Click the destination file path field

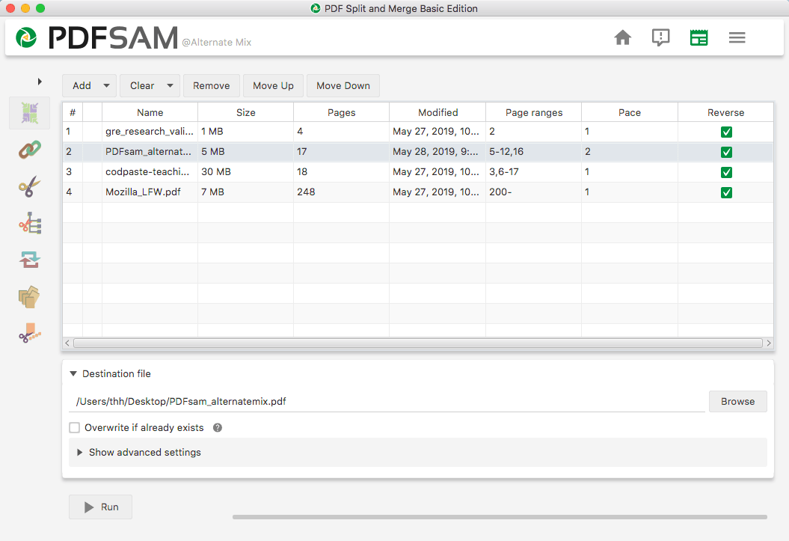pos(385,401)
